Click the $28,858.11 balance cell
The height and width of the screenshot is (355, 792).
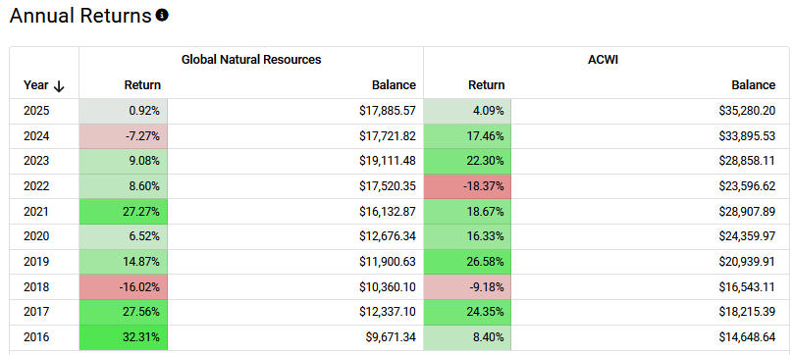pos(650,161)
